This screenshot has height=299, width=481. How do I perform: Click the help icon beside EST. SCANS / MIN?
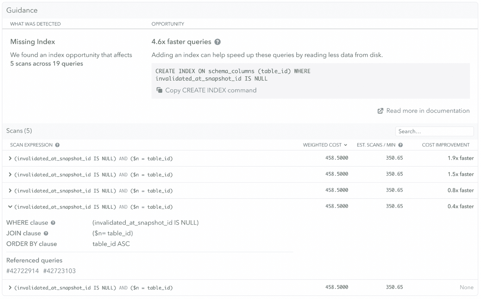[401, 145]
